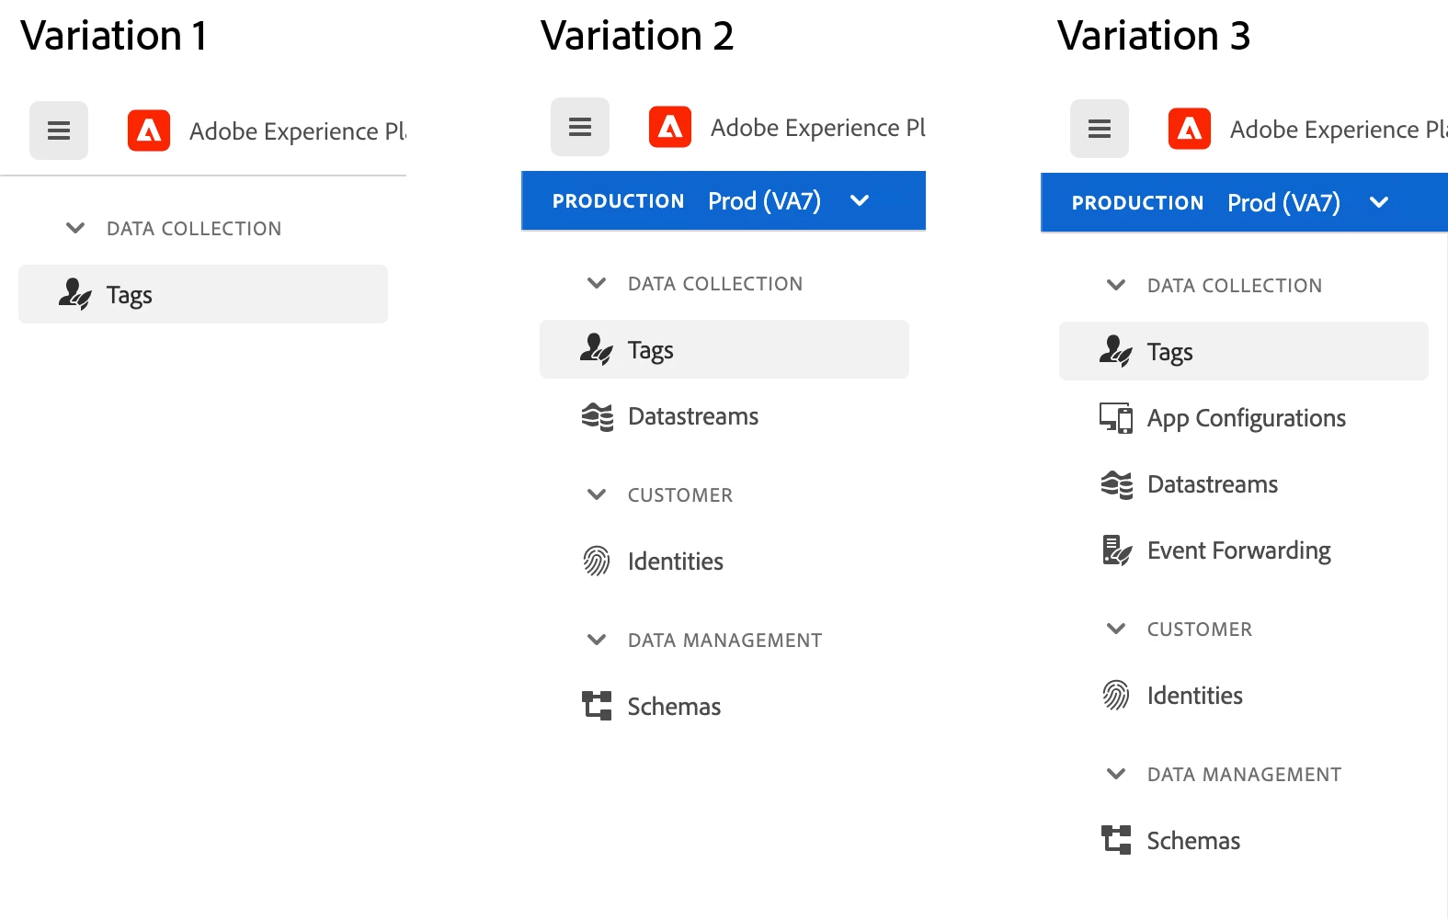Collapse Data Management section in Variation 3

1116,774
